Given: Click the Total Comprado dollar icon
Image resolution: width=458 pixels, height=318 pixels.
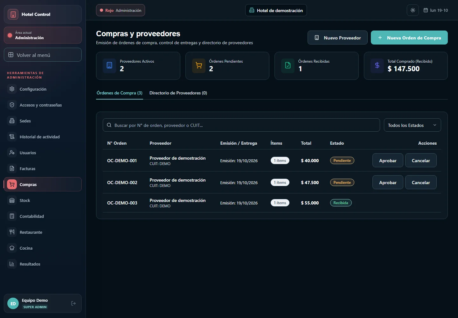Looking at the screenshot, I should tap(377, 66).
